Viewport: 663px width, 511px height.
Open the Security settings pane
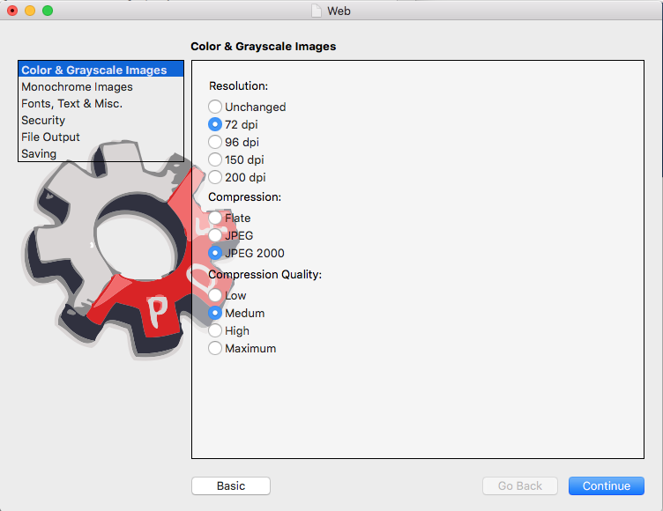coord(43,121)
